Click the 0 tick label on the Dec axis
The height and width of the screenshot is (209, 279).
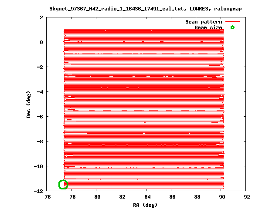point(41,42)
